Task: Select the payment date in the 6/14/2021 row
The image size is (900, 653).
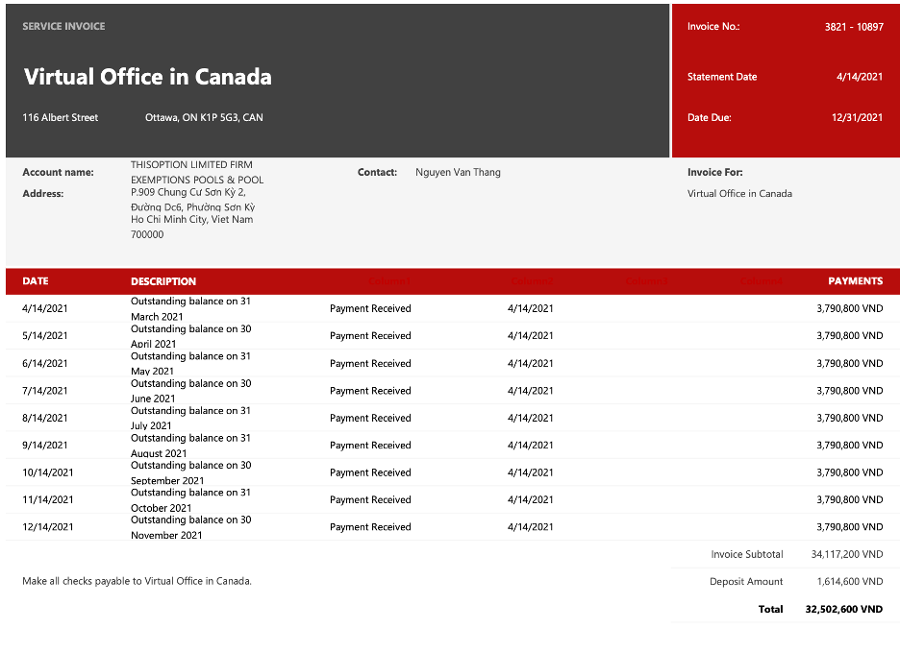Action: click(x=531, y=364)
